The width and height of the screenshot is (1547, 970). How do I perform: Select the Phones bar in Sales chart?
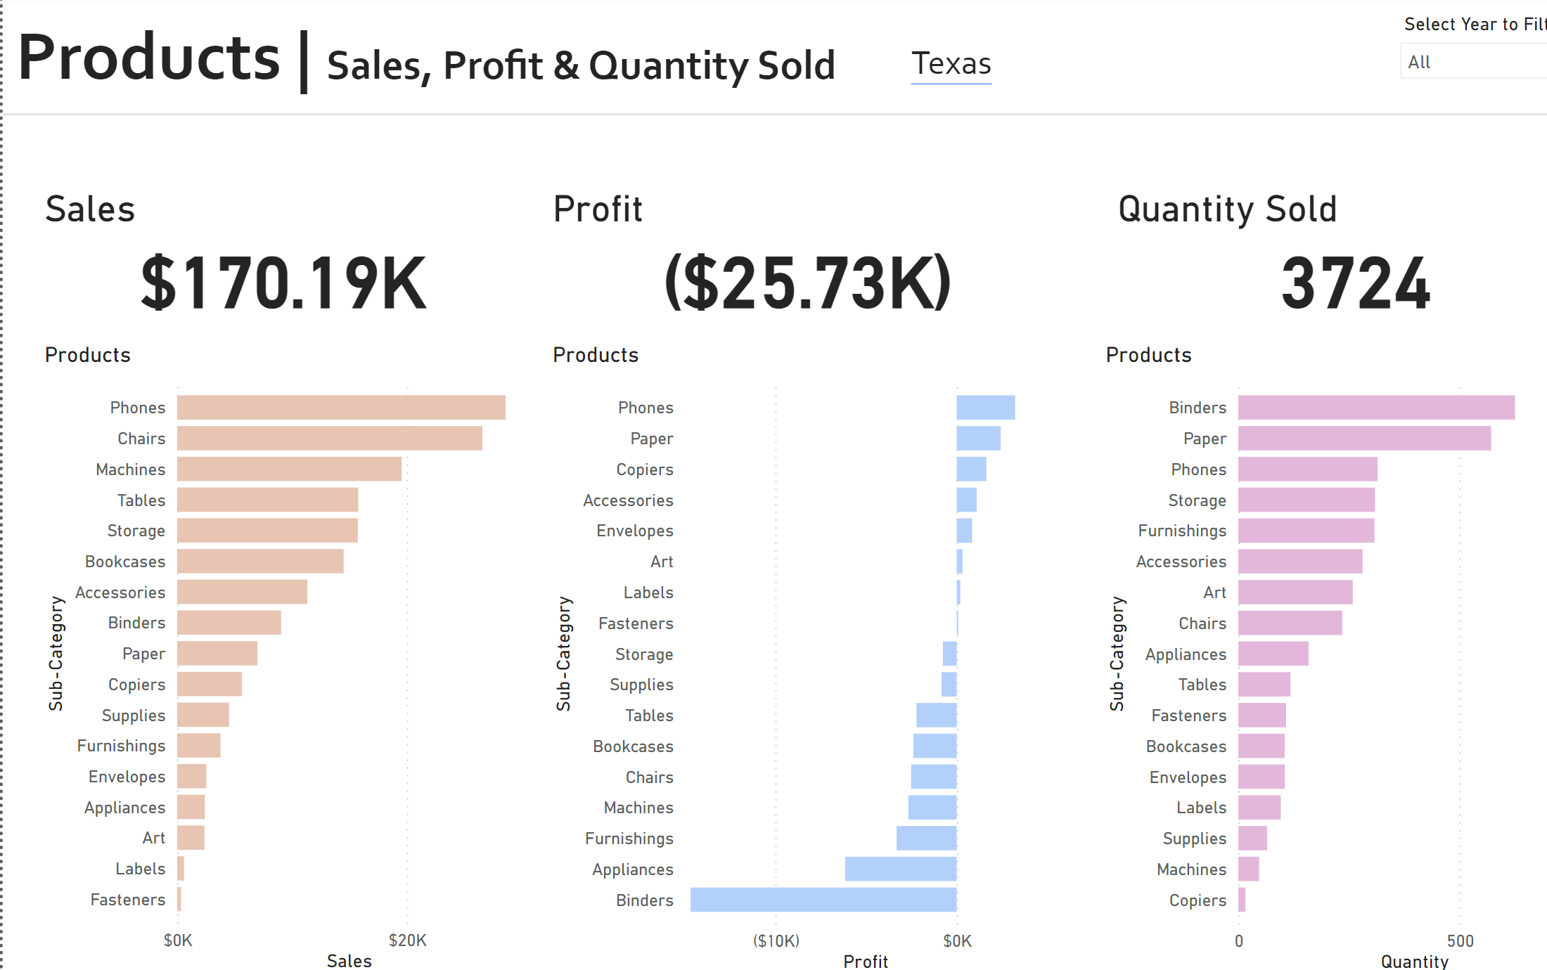(341, 408)
